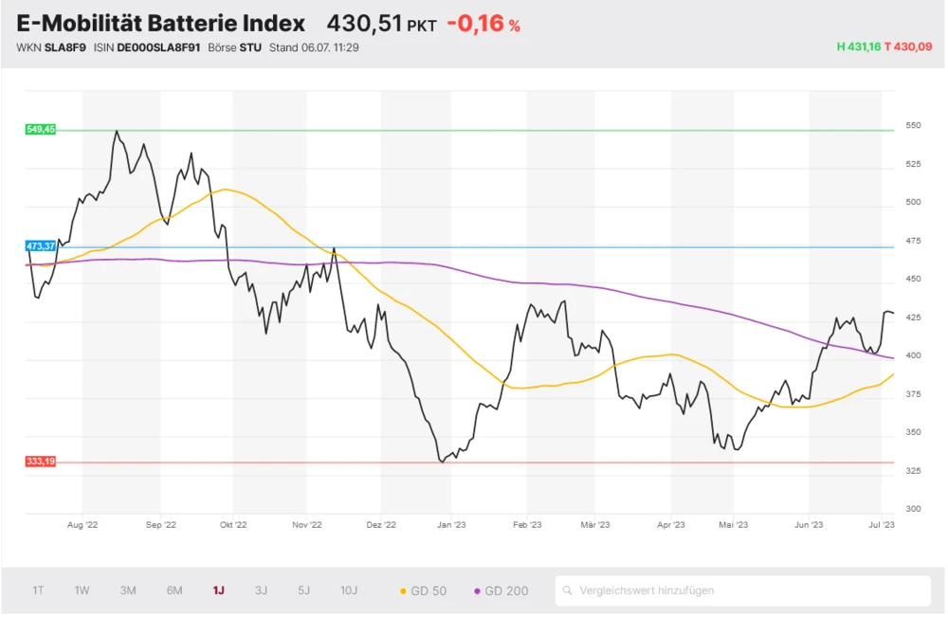
Task: Select the 6M timeframe
Action: pos(173,590)
